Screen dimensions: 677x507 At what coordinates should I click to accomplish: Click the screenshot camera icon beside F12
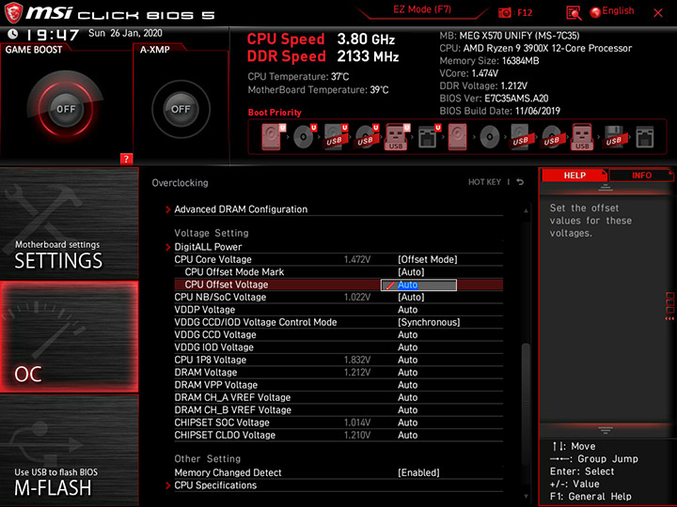tap(504, 13)
